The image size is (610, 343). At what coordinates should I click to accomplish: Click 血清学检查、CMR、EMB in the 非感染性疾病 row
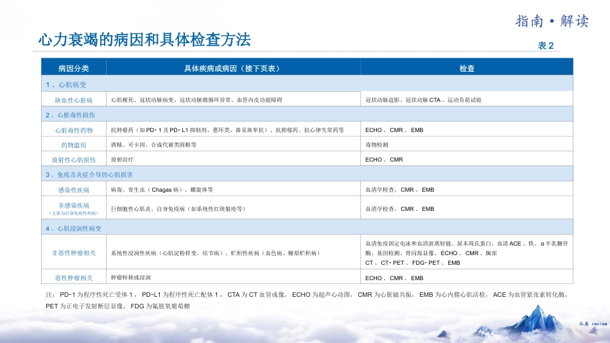pos(466,208)
